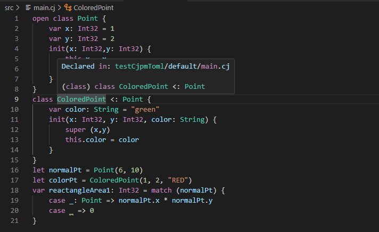The image size is (379, 232).
Task: Open the testCjpmToml/default/main.cj link in hover
Action: tap(171, 66)
